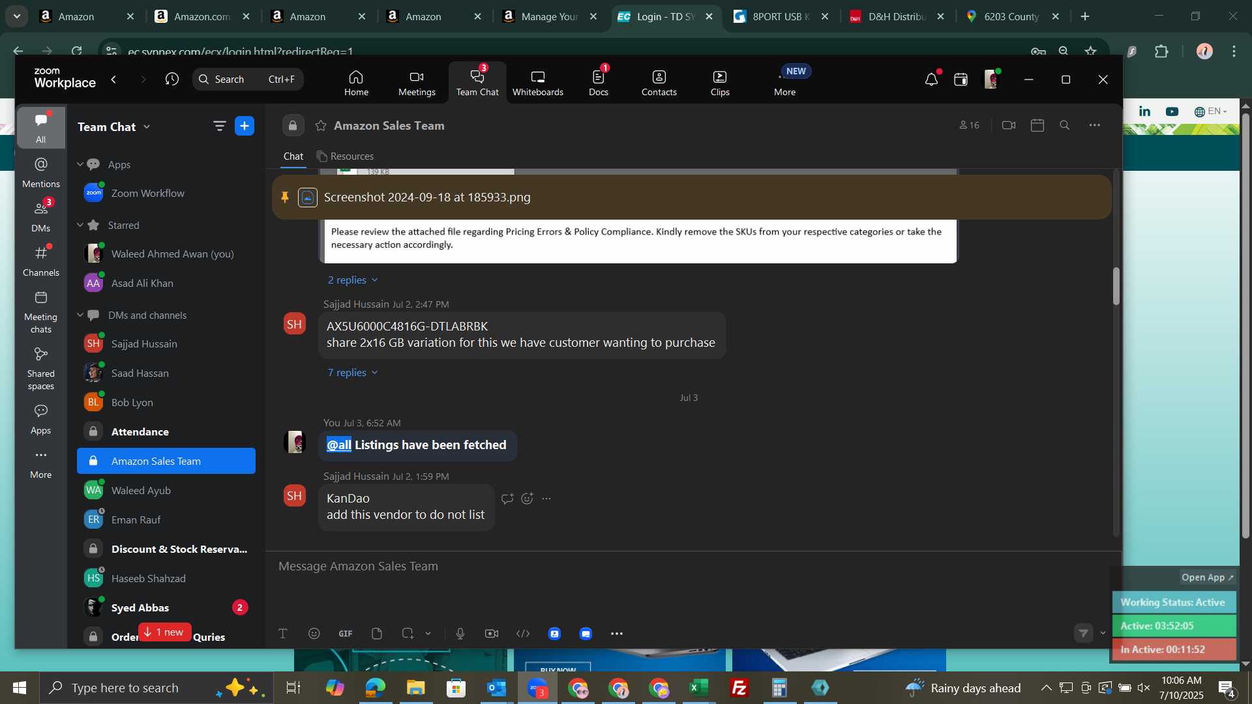Screen dimensions: 1252x704
Task: Jump to 1 new message indicator
Action: click(164, 632)
